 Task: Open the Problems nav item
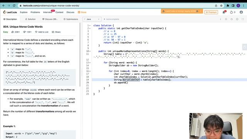(35, 12)
